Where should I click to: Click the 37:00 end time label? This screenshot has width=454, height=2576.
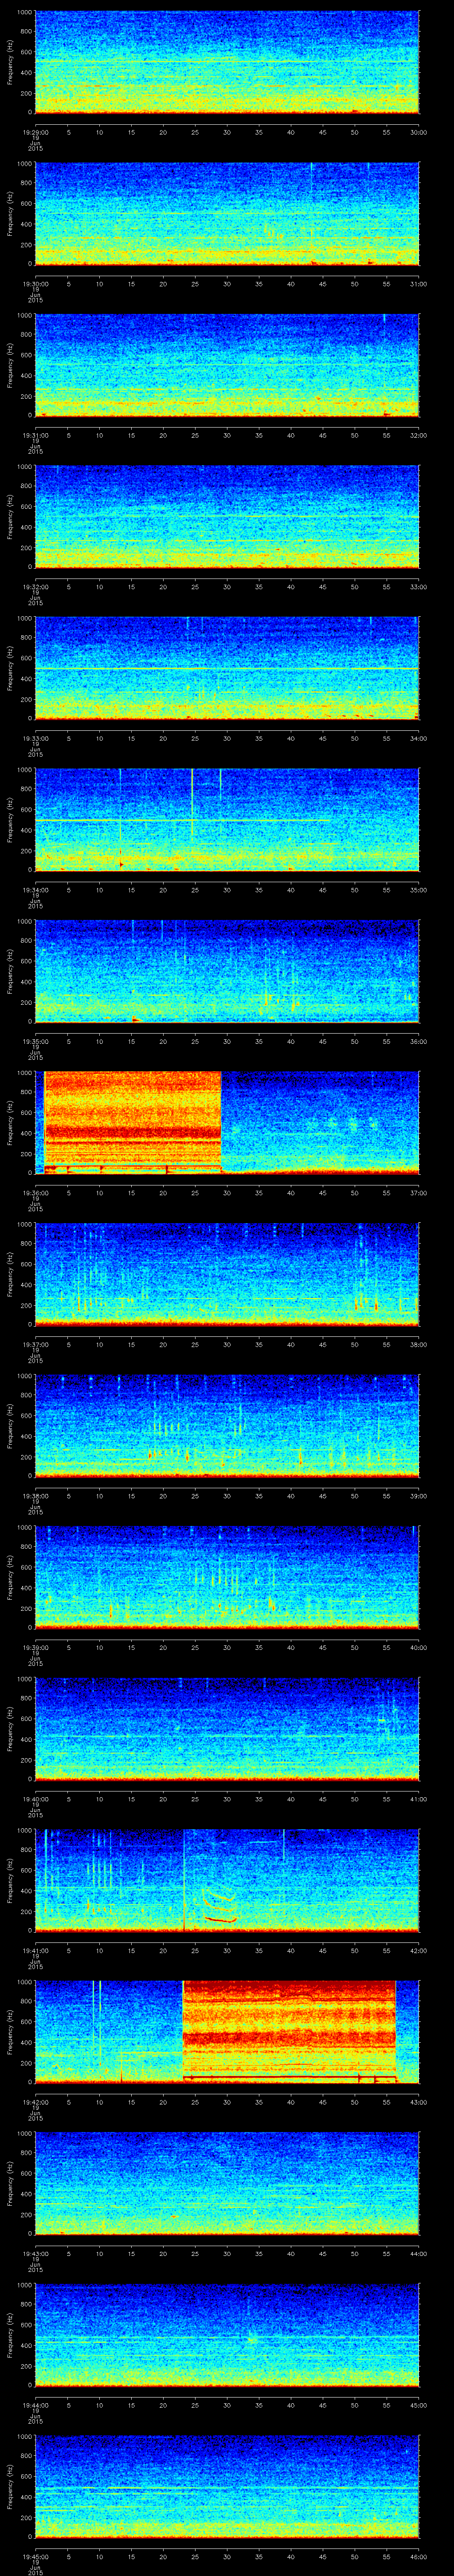(419, 1193)
